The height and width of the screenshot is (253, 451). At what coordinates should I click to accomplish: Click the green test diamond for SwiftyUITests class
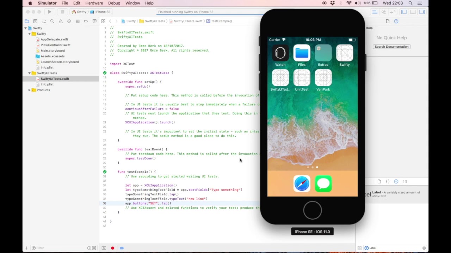tap(105, 73)
